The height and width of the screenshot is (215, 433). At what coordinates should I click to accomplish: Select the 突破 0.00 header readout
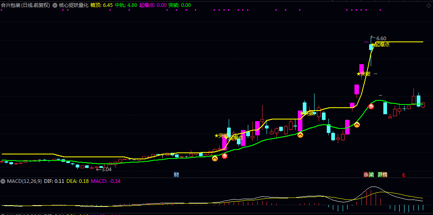179,5
